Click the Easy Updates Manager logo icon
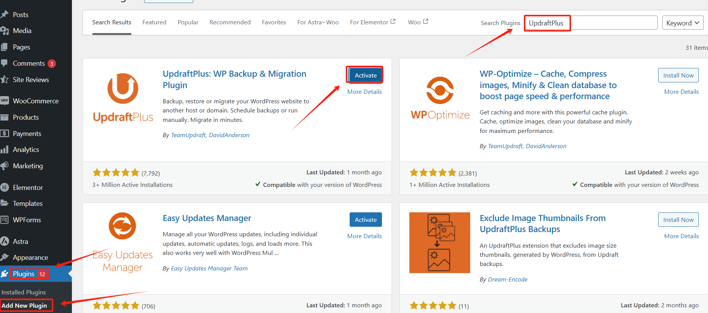The image size is (708, 313). [123, 226]
